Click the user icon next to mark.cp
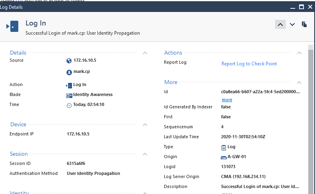The image size is (315, 194). [x=69, y=72]
